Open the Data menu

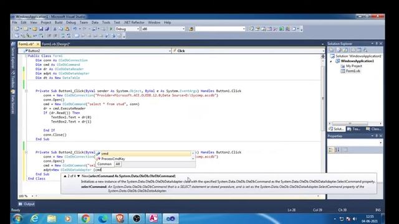pyautogui.click(x=95, y=22)
